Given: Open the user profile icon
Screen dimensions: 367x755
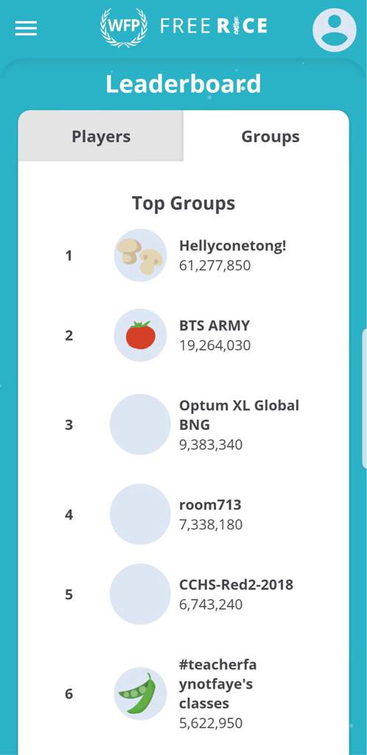Looking at the screenshot, I should (x=335, y=29).
